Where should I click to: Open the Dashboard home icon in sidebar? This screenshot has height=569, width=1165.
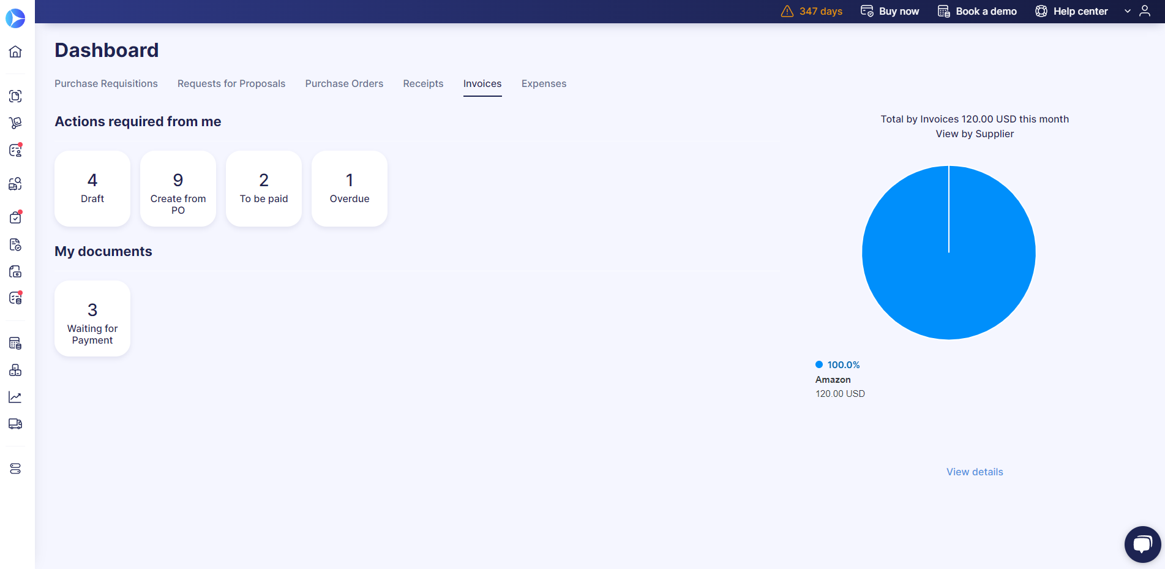[x=15, y=51]
